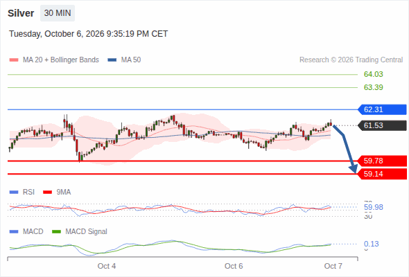Click the blue RSI legend swatch
This screenshot has width=409, height=277.
pos(14,193)
